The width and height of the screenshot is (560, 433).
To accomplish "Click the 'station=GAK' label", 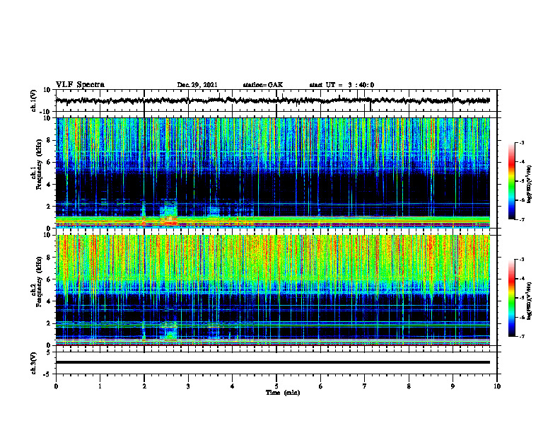I will tap(263, 85).
